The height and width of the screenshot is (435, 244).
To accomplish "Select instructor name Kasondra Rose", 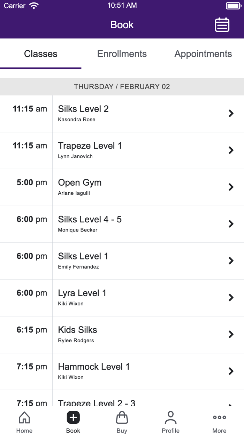I will 77,120.
